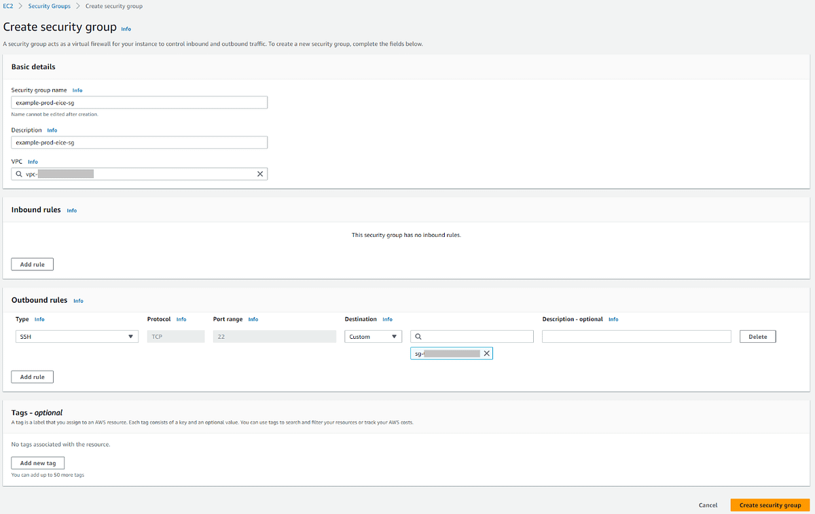This screenshot has width=815, height=514.
Task: Click the disabled Protocol TCP field
Action: click(176, 336)
